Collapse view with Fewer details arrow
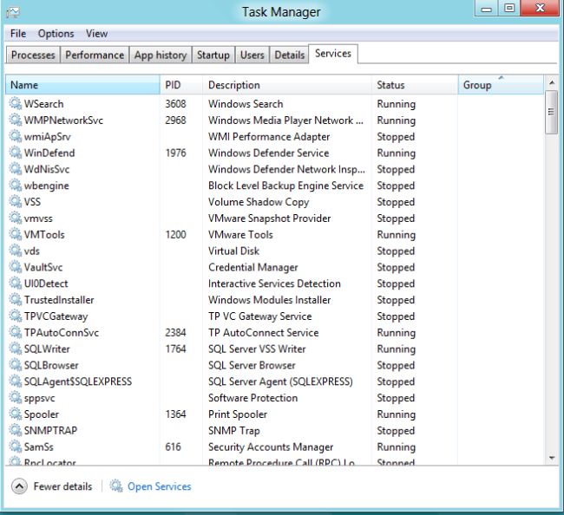The height and width of the screenshot is (515, 564). point(19,486)
